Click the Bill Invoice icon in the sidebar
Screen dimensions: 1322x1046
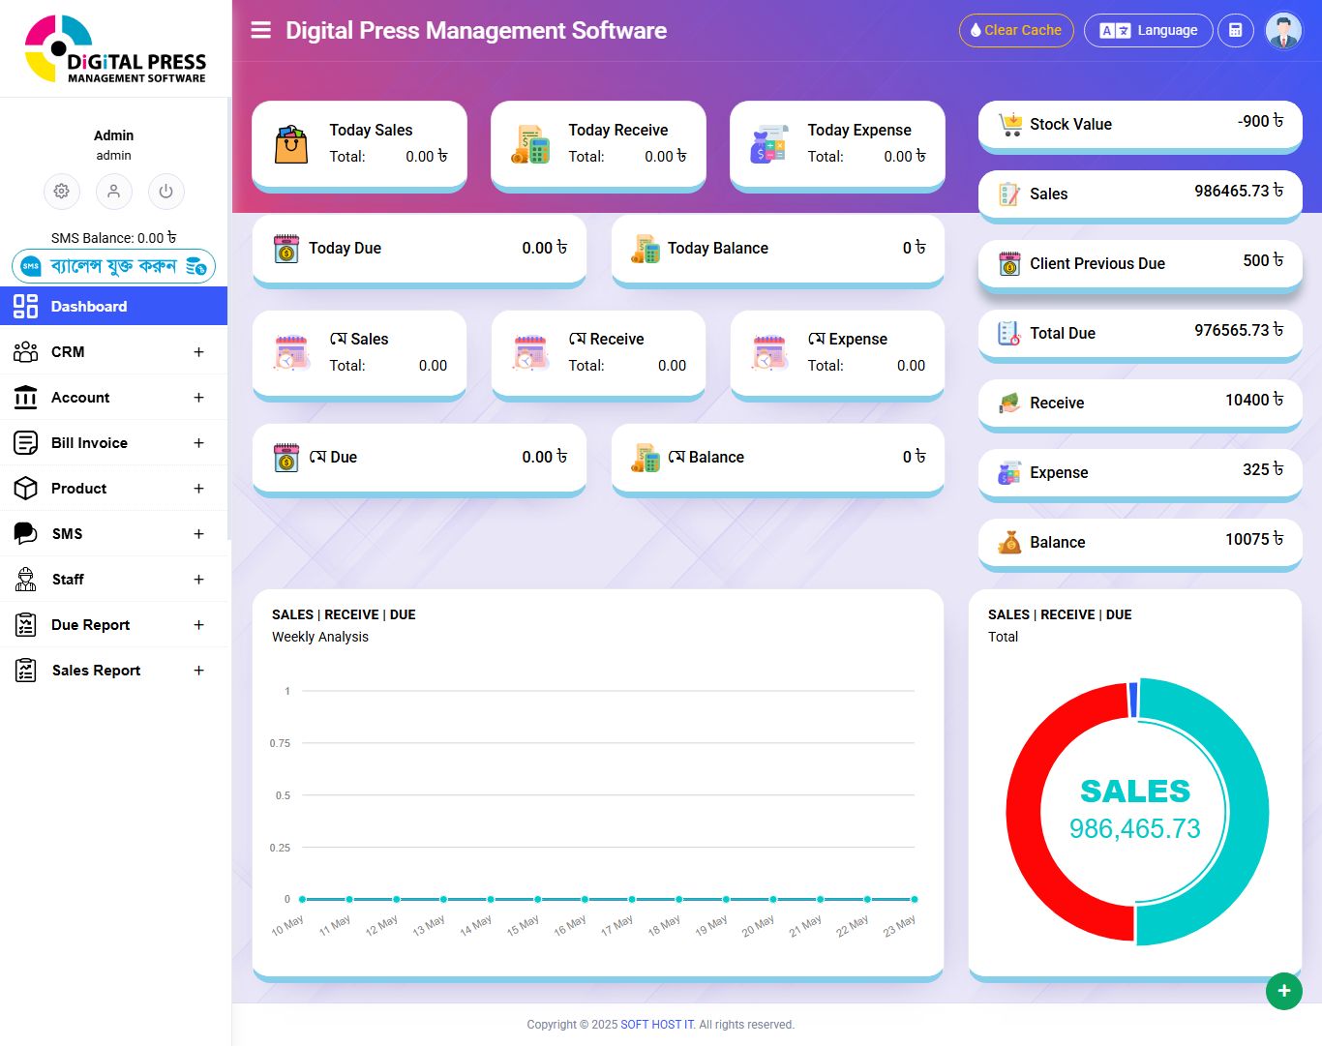tap(25, 442)
